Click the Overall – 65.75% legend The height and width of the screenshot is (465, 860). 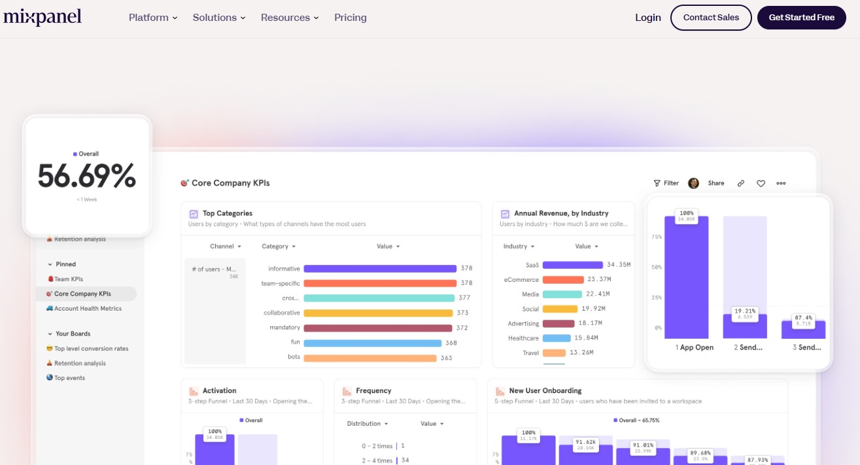(636, 421)
